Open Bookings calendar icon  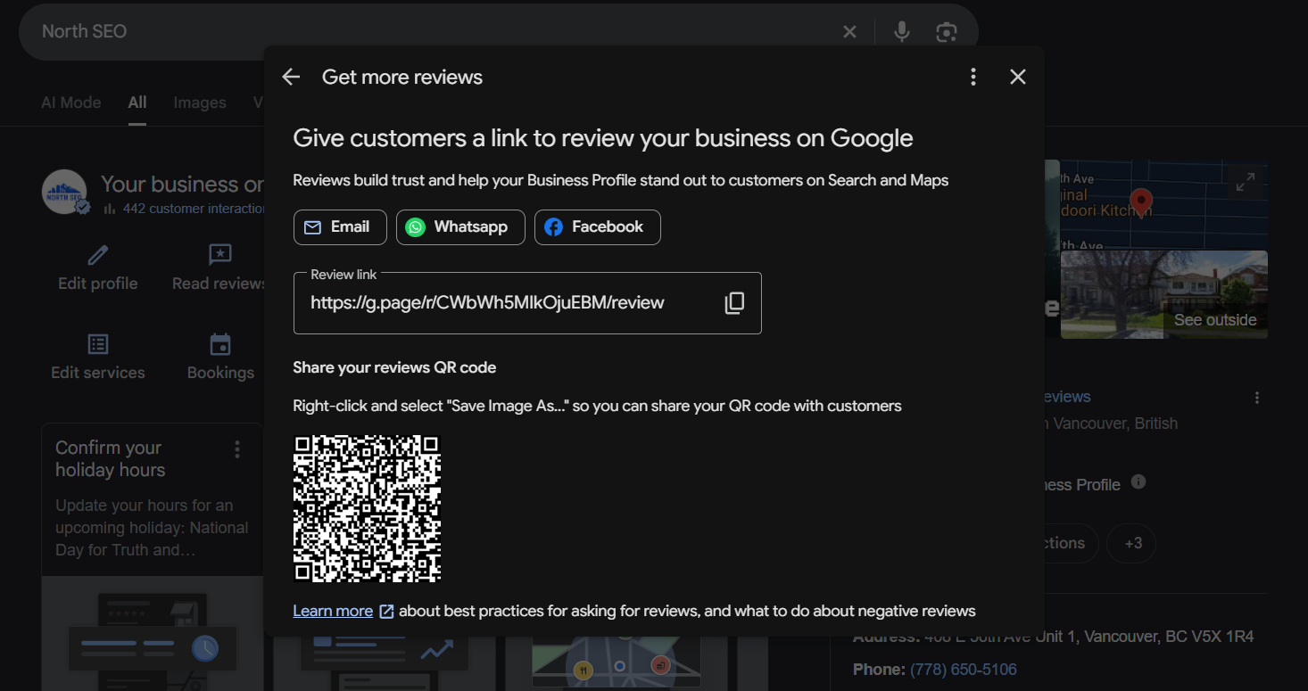[x=220, y=344]
